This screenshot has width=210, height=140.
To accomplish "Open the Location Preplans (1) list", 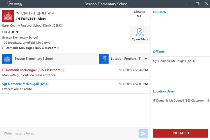I will 126,59.
